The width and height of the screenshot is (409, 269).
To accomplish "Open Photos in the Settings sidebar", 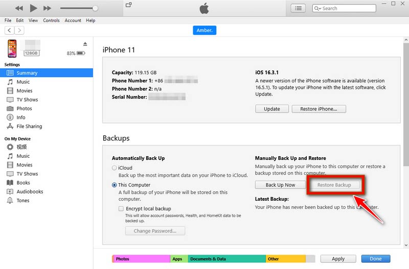I will (x=24, y=108).
